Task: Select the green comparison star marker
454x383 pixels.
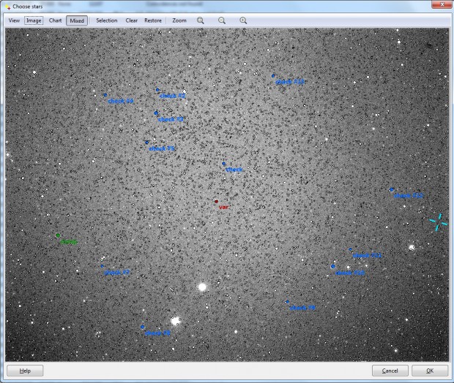Action: (58, 235)
